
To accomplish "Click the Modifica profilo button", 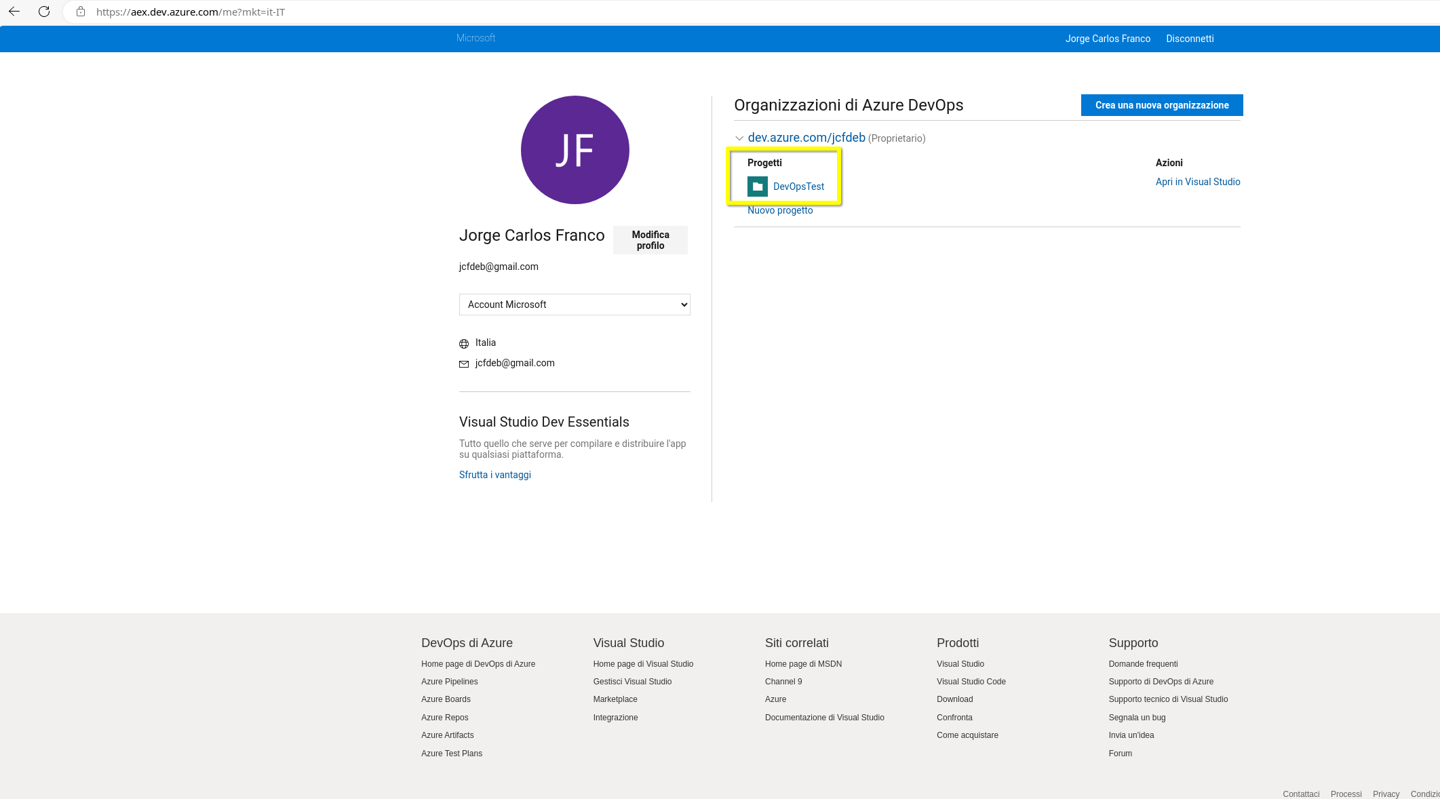I will 649,239.
